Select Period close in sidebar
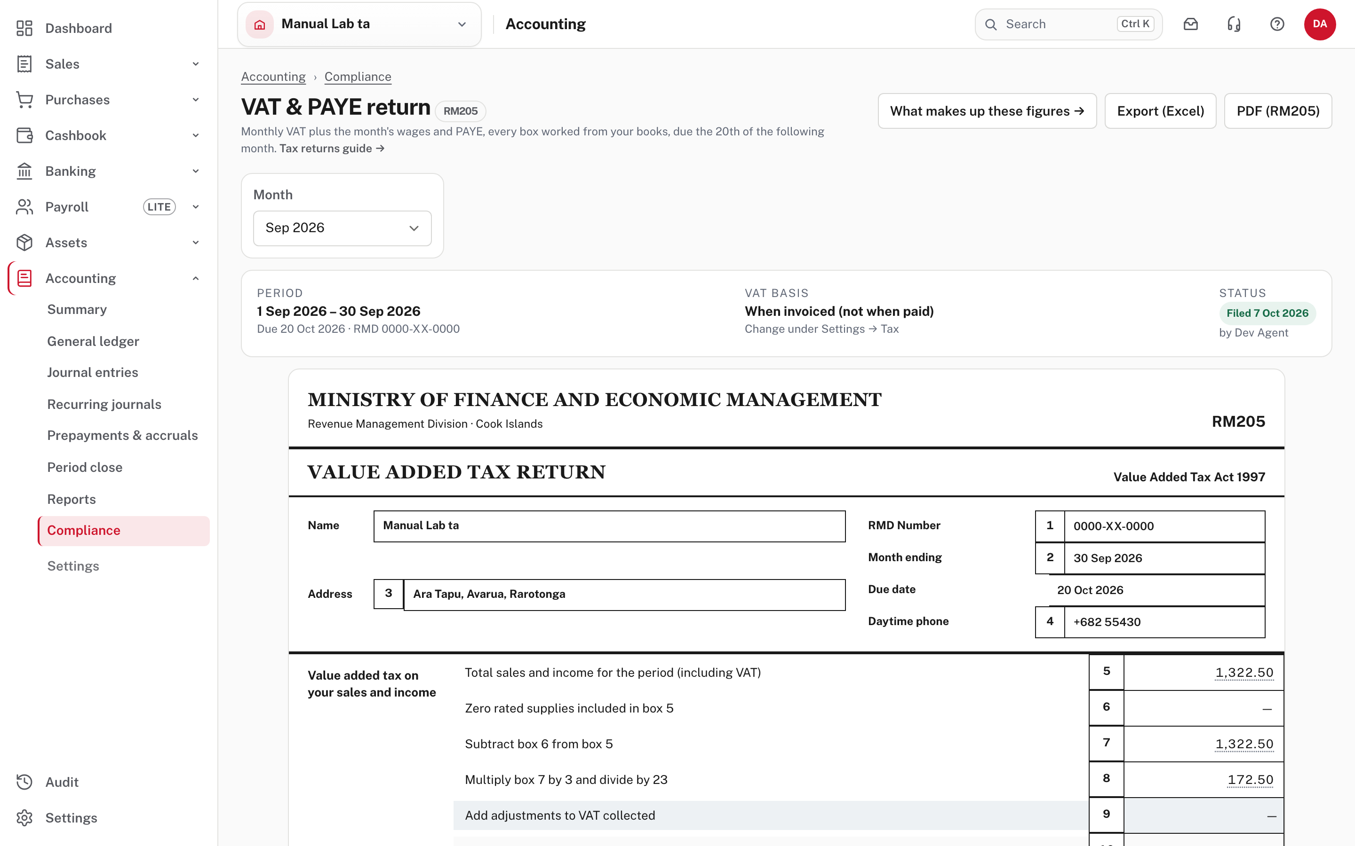This screenshot has height=846, width=1355. coord(85,467)
